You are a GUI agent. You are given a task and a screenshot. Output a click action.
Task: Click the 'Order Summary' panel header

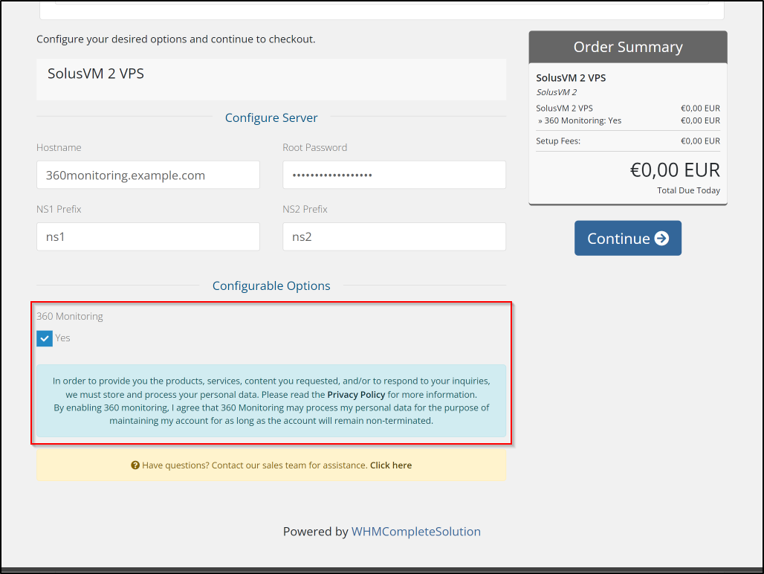tap(628, 47)
